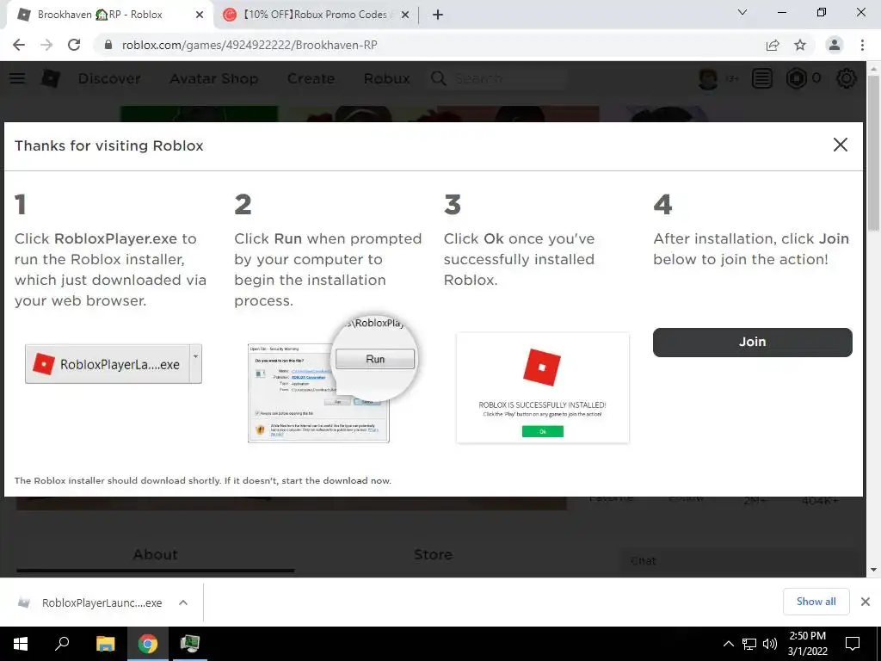Open the monitor app in taskbar
881x661 pixels.
[x=190, y=644]
